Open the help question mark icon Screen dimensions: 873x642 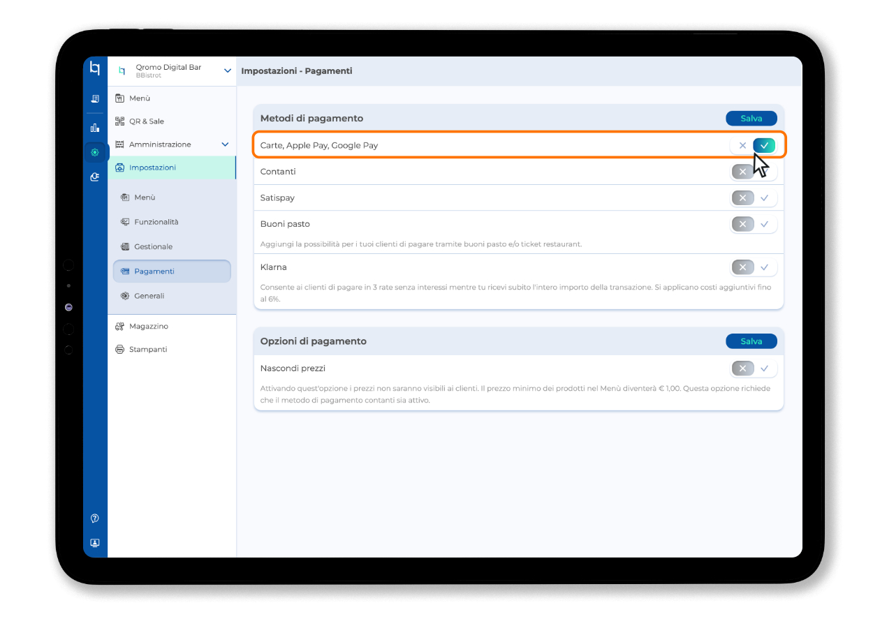click(96, 518)
